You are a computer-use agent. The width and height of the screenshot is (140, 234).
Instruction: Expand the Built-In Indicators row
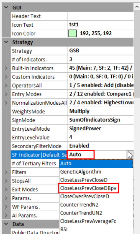click(6, 68)
